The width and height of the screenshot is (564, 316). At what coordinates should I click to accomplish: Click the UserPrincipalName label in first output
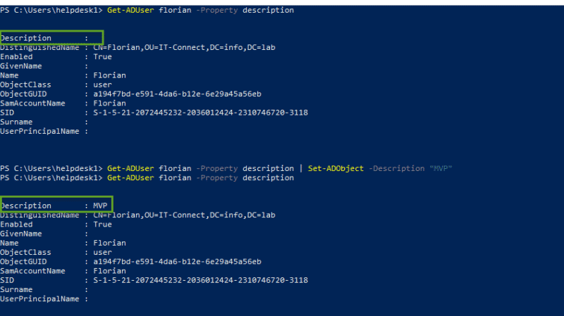tap(39, 131)
